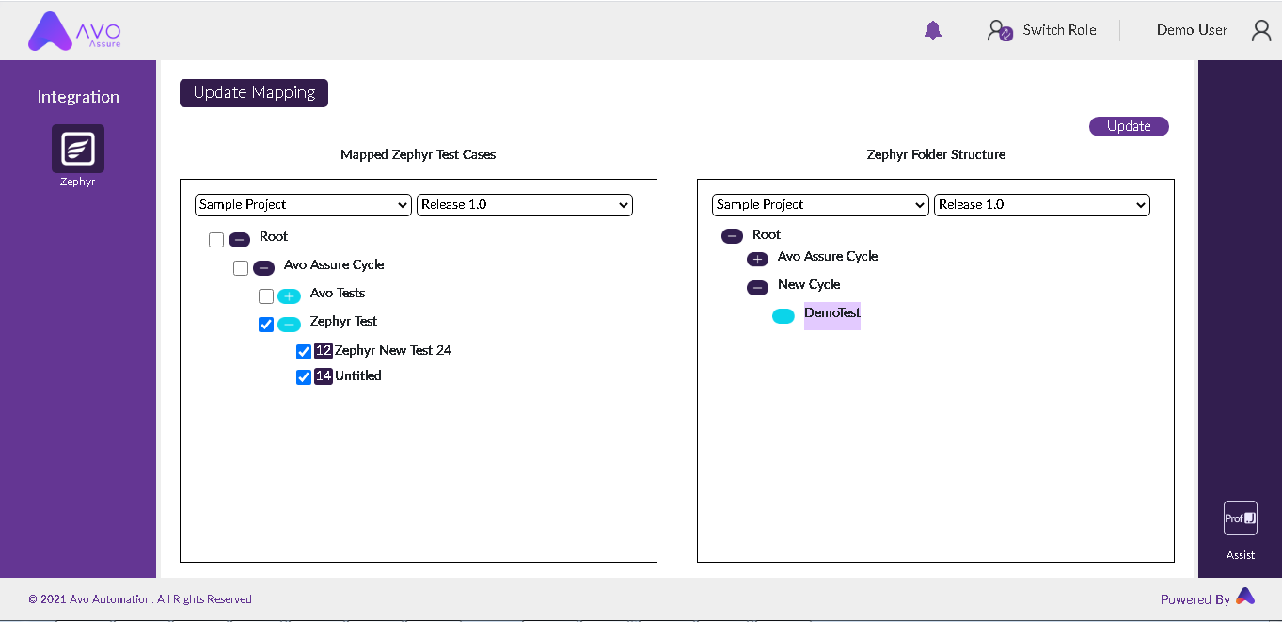Image resolution: width=1282 pixels, height=622 pixels.
Task: Click the Avo logo beside Powered By
Action: [1245, 596]
